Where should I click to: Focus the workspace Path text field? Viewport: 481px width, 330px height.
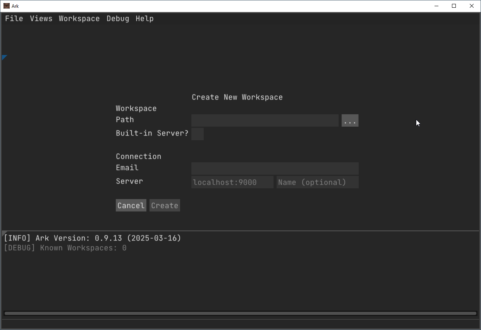(x=265, y=120)
